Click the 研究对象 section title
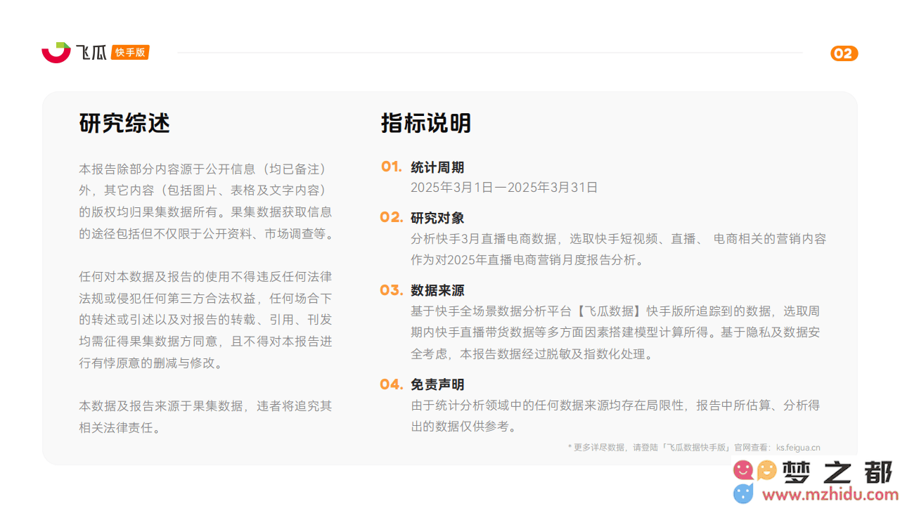The height and width of the screenshot is (506, 900). pyautogui.click(x=437, y=219)
